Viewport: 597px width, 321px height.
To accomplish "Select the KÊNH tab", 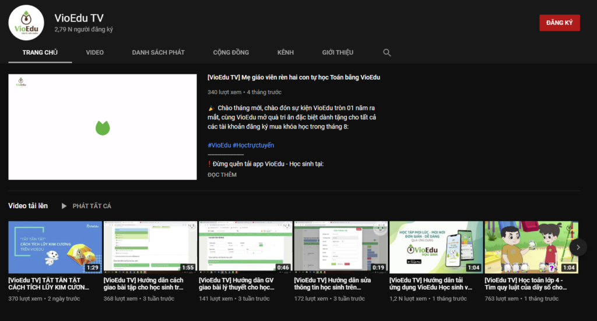I will pyautogui.click(x=285, y=52).
